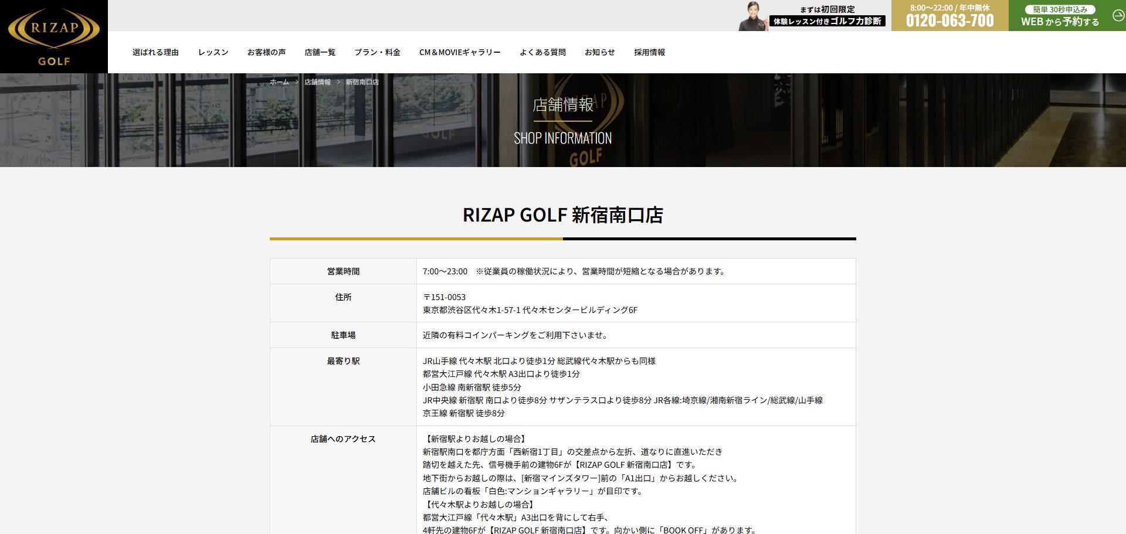This screenshot has height=534, width=1126.
Task: Open 採用情報 recruitment page
Action: 649,52
